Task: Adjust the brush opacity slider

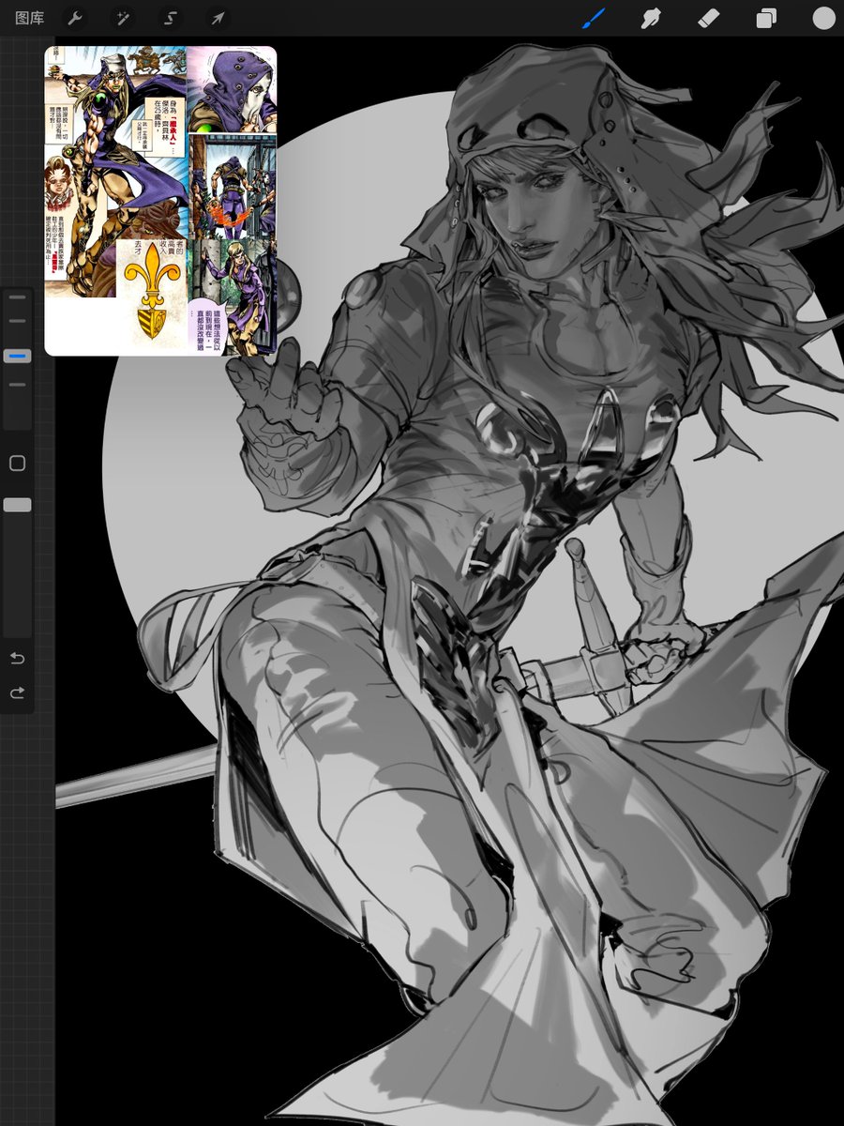Action: point(17,506)
